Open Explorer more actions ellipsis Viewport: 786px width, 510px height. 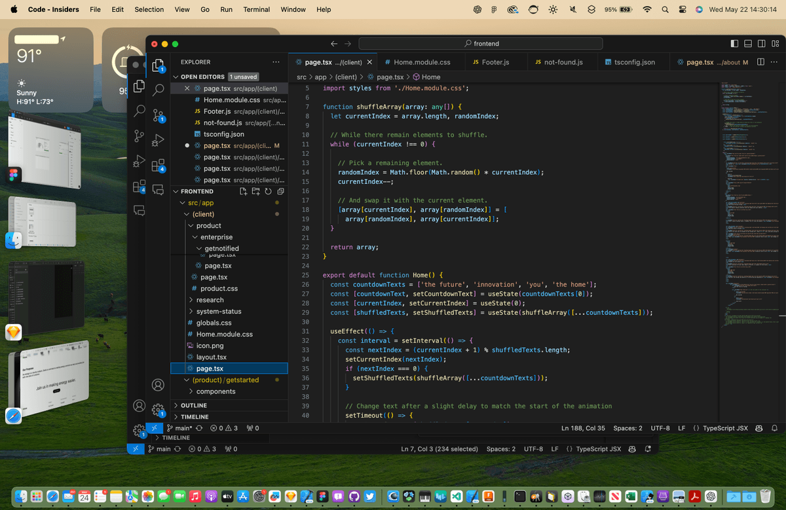(276, 62)
